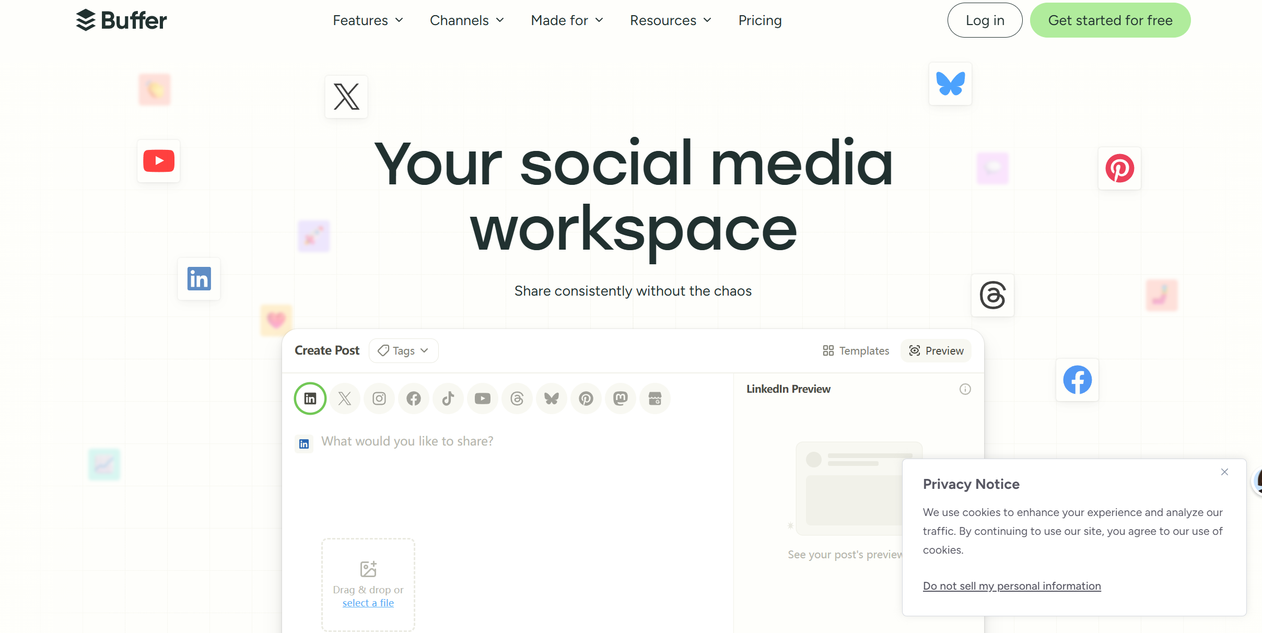Go to the Pricing page
Screen dimensions: 1262x633
(x=759, y=20)
